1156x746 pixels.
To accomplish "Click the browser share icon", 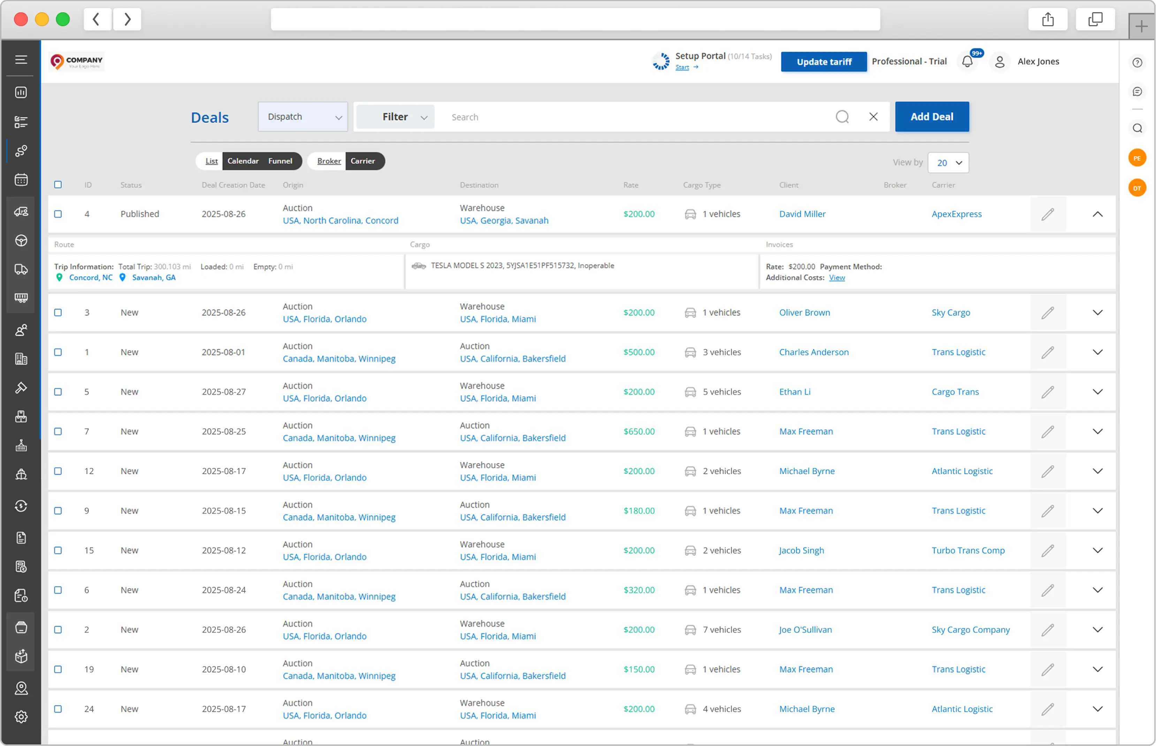I will (x=1048, y=20).
